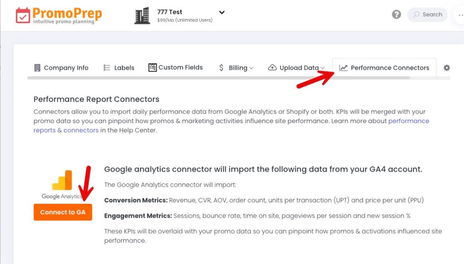
Task: Click the Google Analytics logo
Action: pos(62,184)
